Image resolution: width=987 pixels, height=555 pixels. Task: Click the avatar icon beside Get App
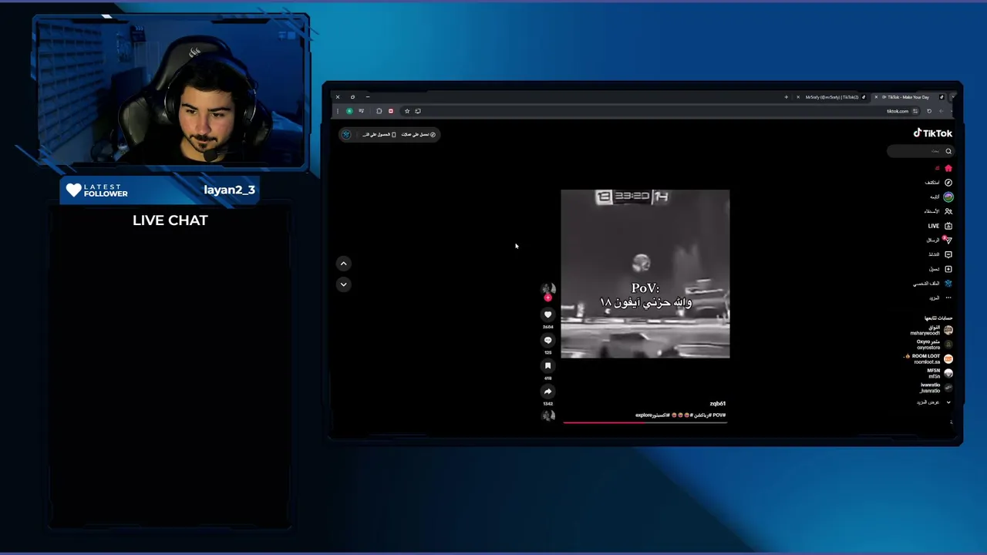point(346,134)
